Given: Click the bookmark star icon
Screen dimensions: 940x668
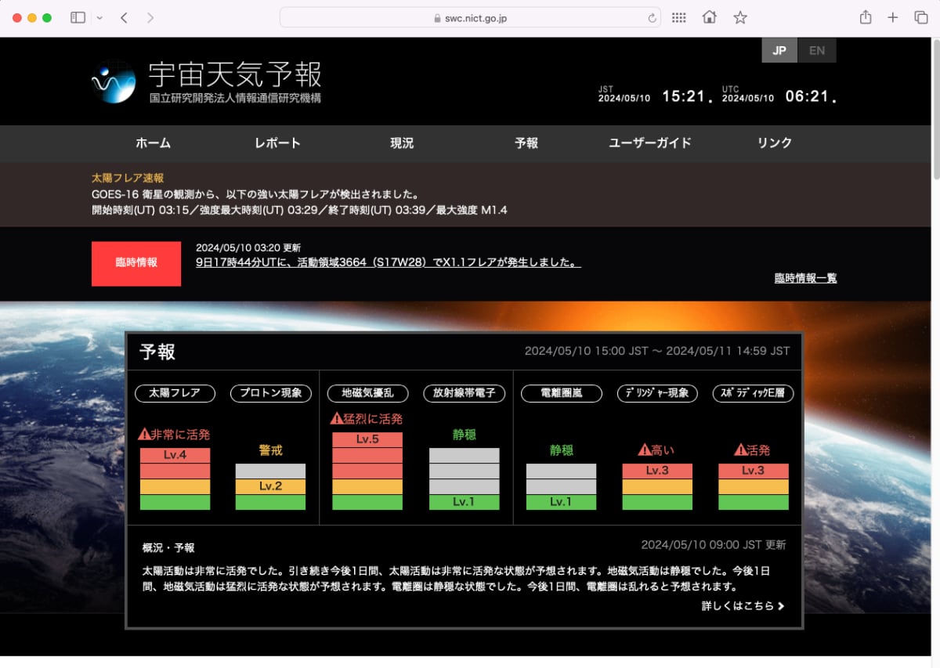Looking at the screenshot, I should click(x=739, y=16).
